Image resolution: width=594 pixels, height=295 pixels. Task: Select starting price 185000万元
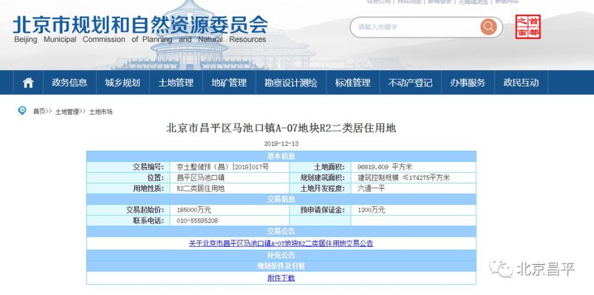pyautogui.click(x=193, y=210)
